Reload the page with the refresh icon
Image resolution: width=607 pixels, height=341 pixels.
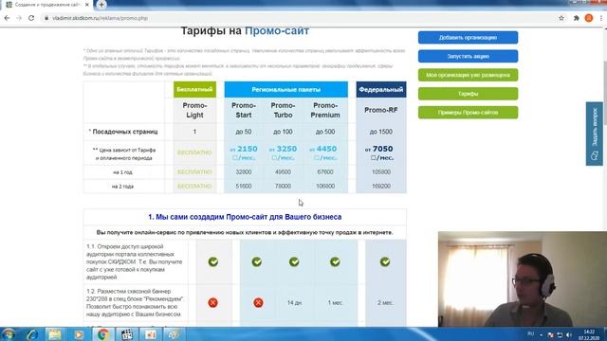pyautogui.click(x=31, y=18)
